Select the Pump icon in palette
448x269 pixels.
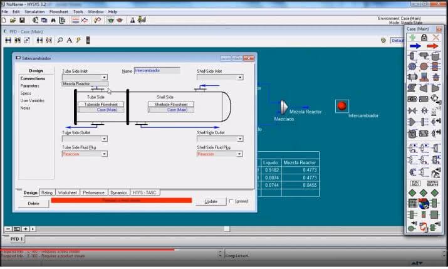pyautogui.click(x=412, y=88)
